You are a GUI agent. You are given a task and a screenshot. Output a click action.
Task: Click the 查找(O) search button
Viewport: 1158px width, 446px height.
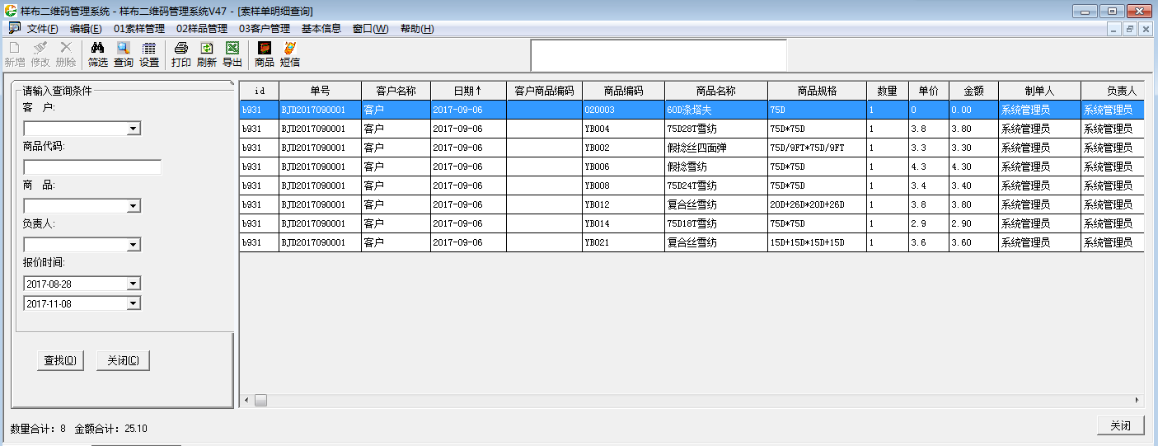[60, 360]
